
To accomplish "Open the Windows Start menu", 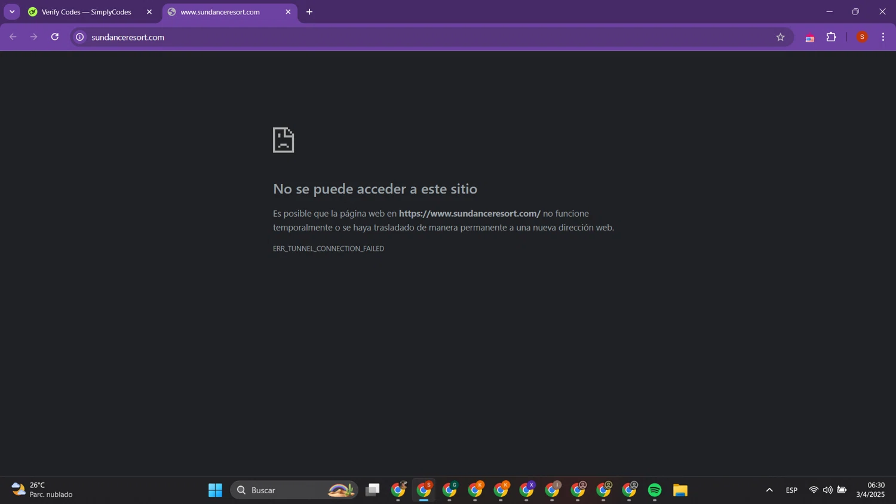I will click(215, 490).
